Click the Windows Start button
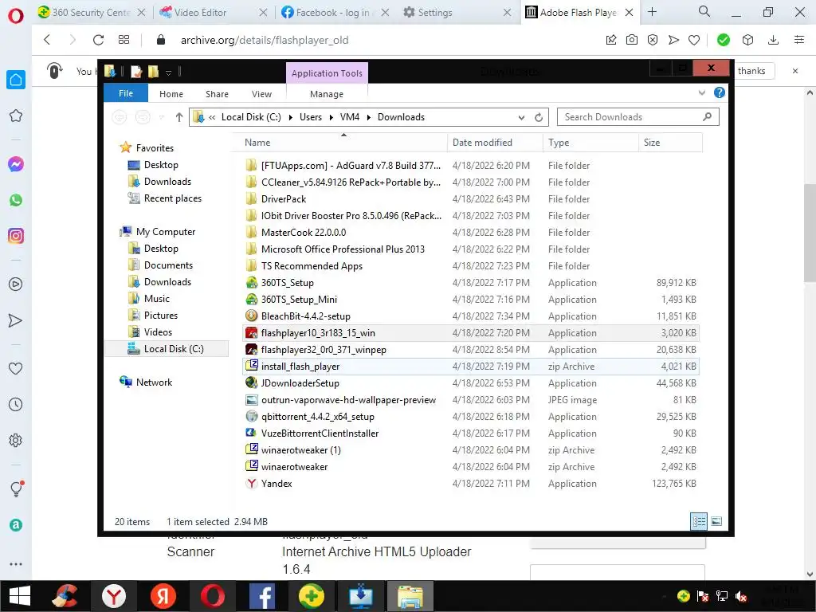 tap(20, 596)
